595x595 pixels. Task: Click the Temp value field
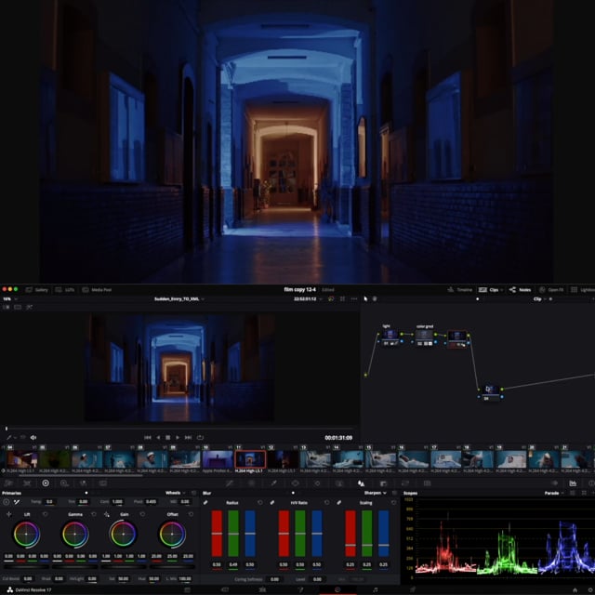[x=49, y=502]
